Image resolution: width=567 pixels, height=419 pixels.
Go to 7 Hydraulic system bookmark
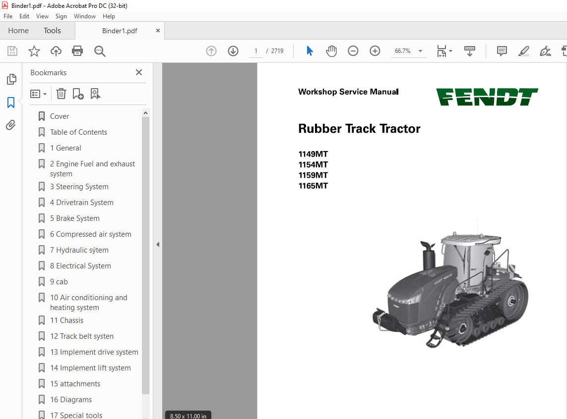click(x=79, y=250)
